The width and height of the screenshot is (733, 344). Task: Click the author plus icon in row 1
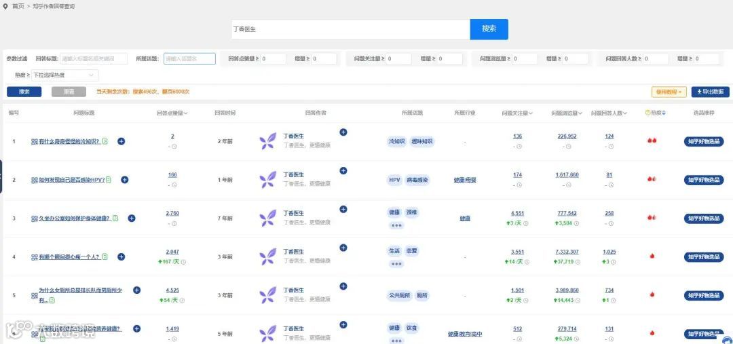click(x=343, y=132)
